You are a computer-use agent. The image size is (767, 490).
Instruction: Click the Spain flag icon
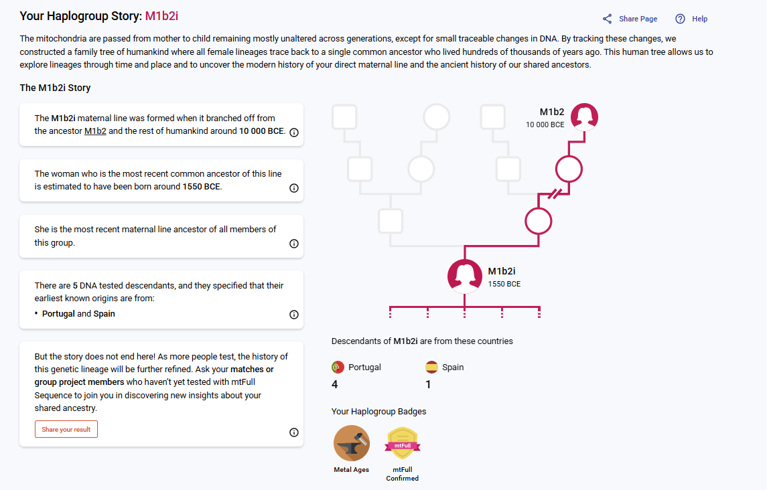pos(431,367)
